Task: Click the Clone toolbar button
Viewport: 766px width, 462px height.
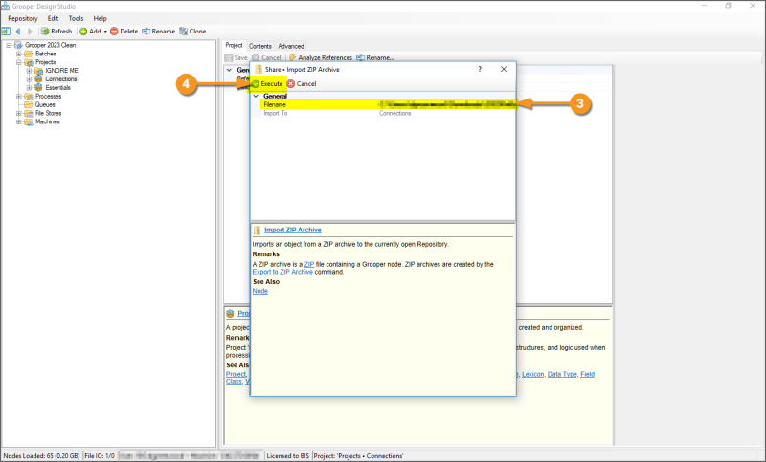Action: 192,31
